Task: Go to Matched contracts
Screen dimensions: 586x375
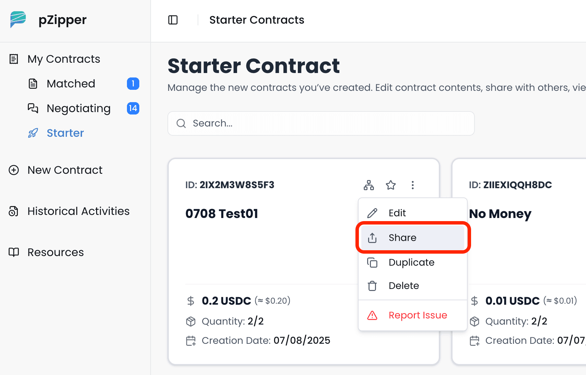Action: coord(71,84)
